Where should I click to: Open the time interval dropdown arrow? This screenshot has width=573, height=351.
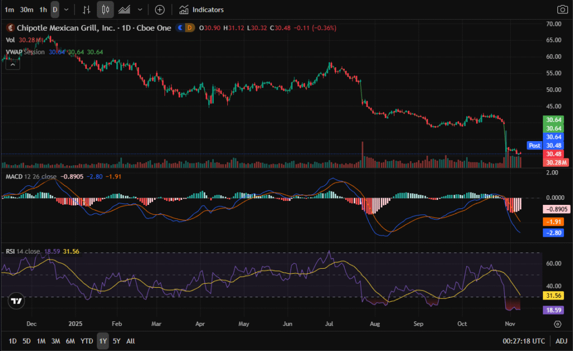coord(67,10)
